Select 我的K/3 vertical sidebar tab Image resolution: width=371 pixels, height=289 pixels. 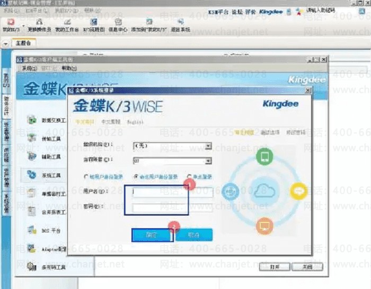(6, 80)
